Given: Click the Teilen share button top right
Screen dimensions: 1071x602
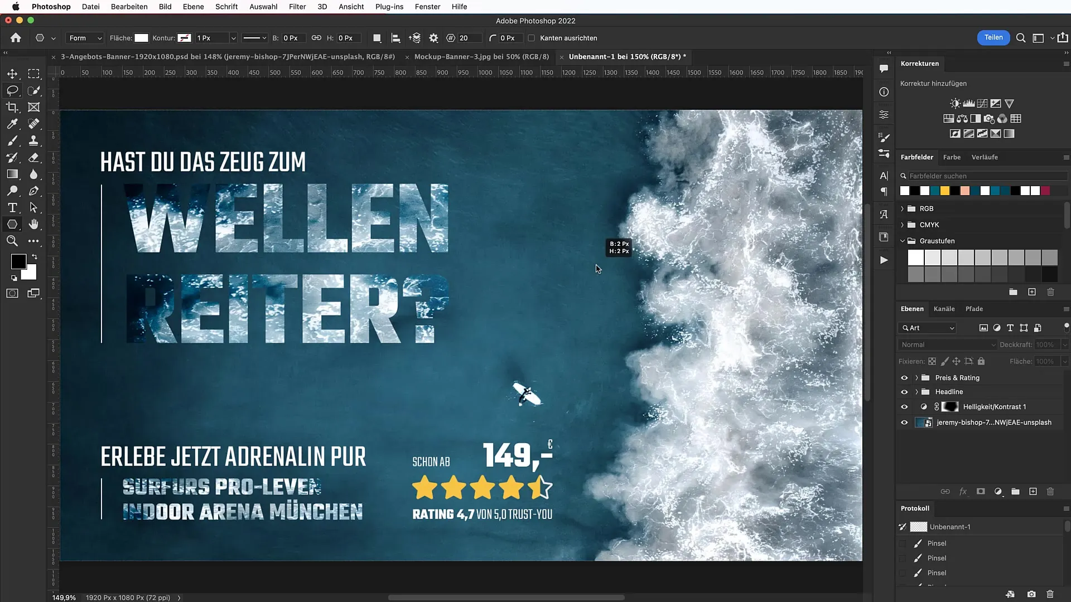Looking at the screenshot, I should (994, 37).
